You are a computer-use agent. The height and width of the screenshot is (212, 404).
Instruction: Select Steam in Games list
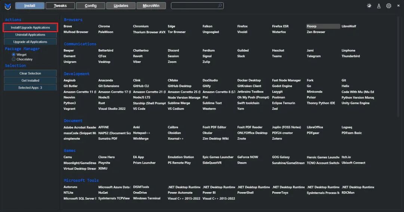242,163
